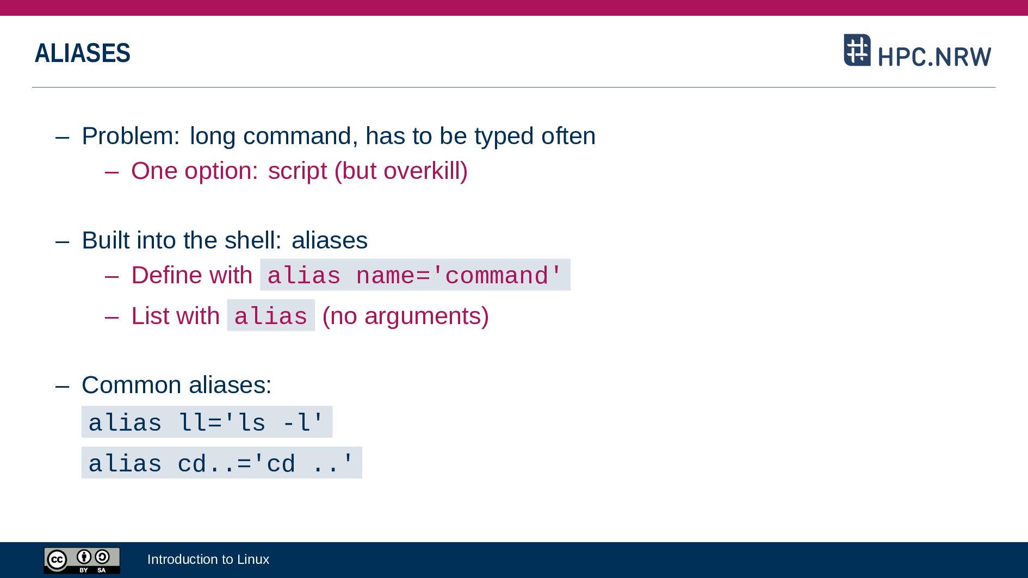1028x578 pixels.
Task: Click the Creative Commons CC circle icon
Action: point(57,560)
